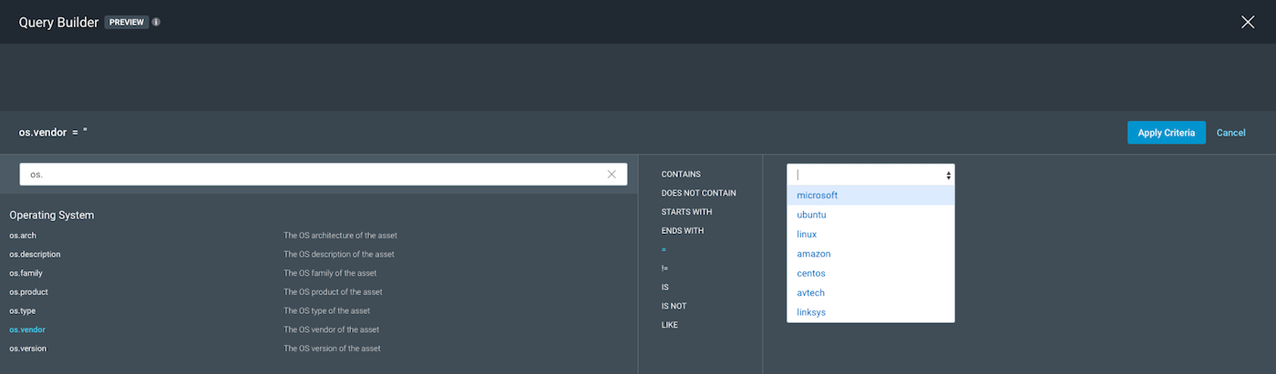Clear the os. search field text
Image resolution: width=1276 pixels, height=374 pixels.
(x=612, y=175)
